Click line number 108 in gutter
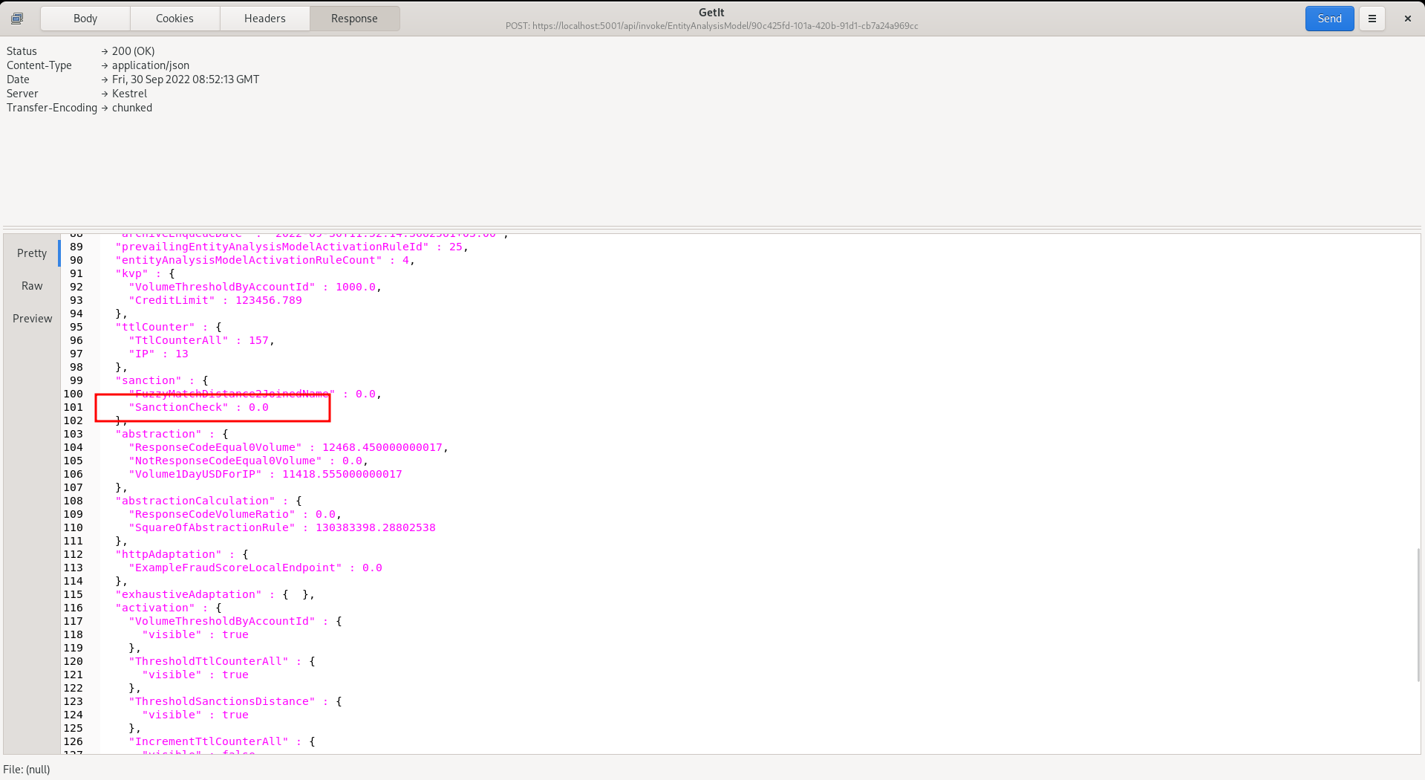1425x780 pixels. pyautogui.click(x=73, y=501)
